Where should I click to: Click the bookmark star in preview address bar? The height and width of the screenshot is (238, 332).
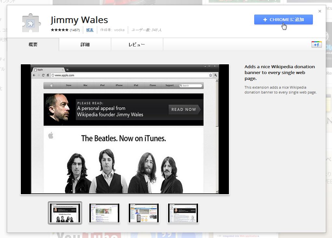(x=210, y=75)
